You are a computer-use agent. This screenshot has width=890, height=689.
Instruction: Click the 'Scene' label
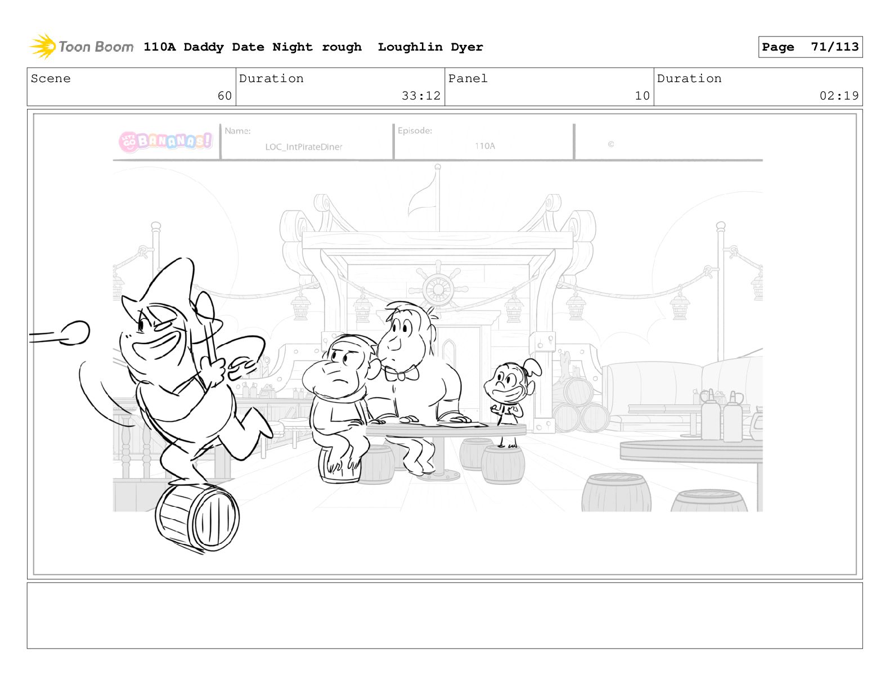(51, 79)
